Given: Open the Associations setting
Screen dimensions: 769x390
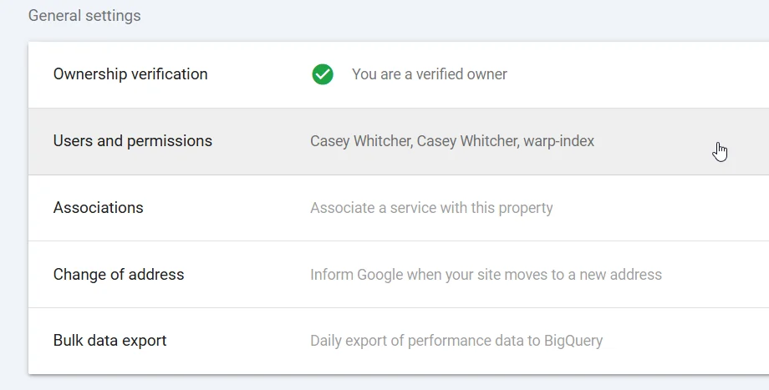Looking at the screenshot, I should click(99, 208).
